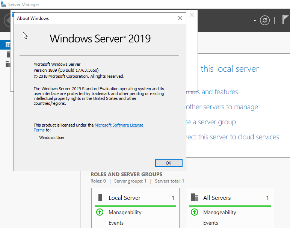Click 'Connect this server to cloud services'
Viewport: 290px width, 228px height.
coord(233,137)
